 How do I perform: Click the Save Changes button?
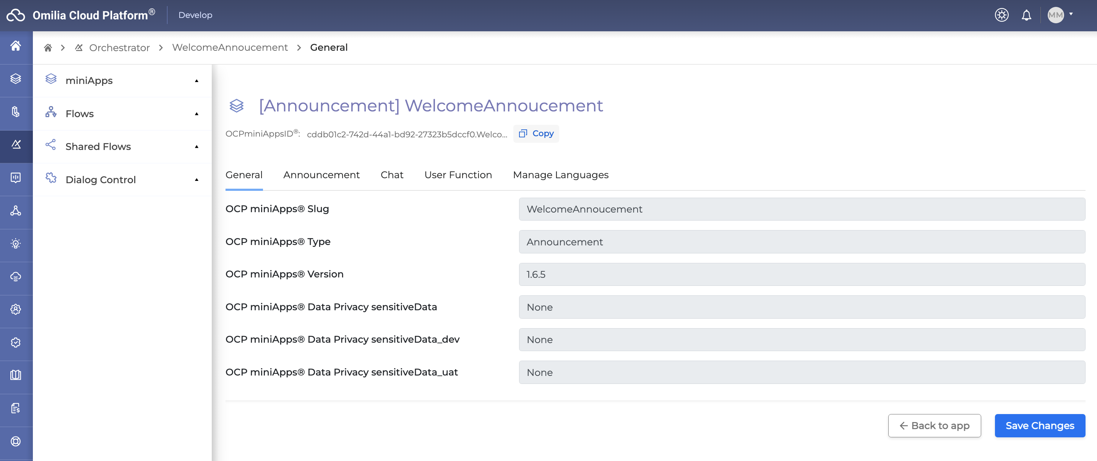point(1040,426)
